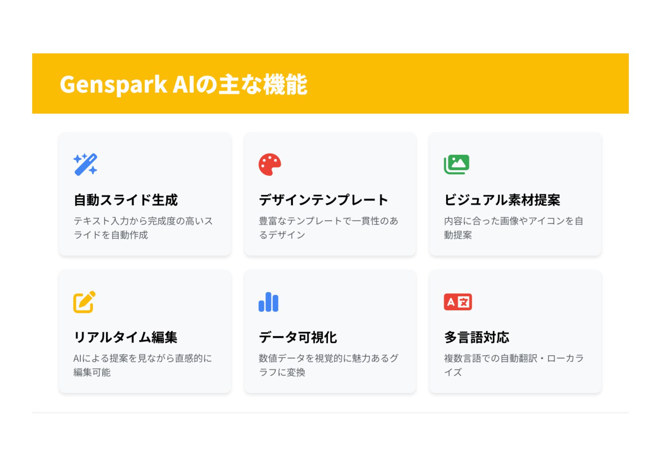Click the yellow pencil edit icon
This screenshot has width=661, height=467.
tap(84, 302)
